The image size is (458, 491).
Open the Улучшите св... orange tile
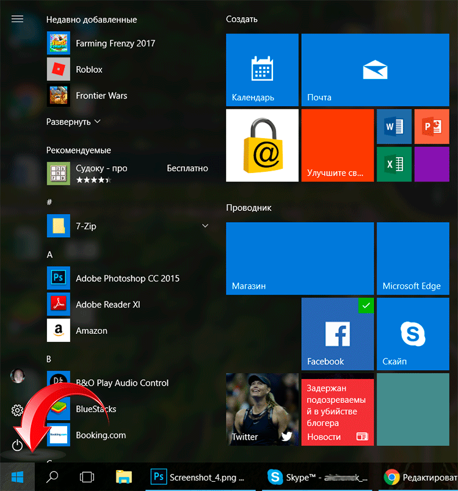(338, 146)
